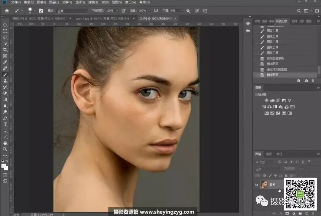
Task: Select the Crop tool
Action: point(5,50)
